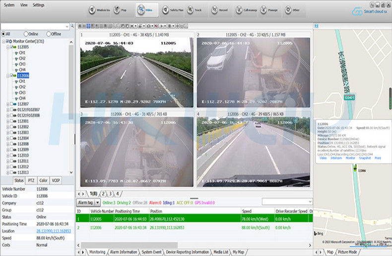Select the All devices radio button
This screenshot has height=256, width=392.
coord(3,34)
